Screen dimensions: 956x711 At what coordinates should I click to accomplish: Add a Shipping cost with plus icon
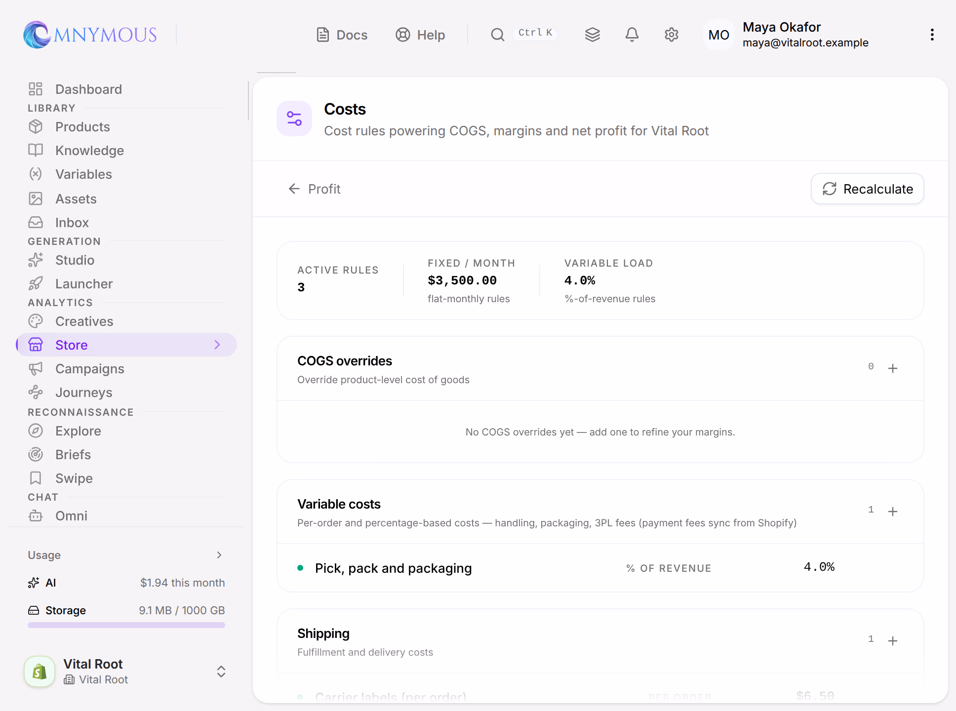[x=893, y=641]
